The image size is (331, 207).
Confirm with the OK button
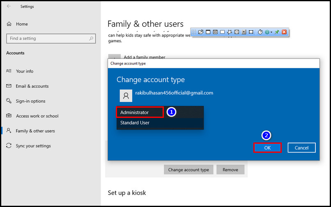click(x=267, y=148)
